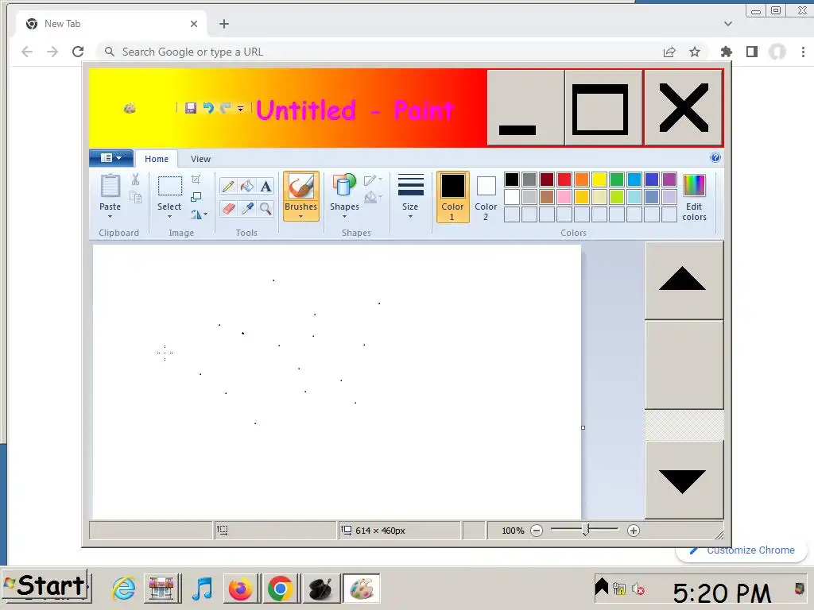The width and height of the screenshot is (814, 610).
Task: Open Chrome extensions puzzle icon
Action: click(x=727, y=52)
